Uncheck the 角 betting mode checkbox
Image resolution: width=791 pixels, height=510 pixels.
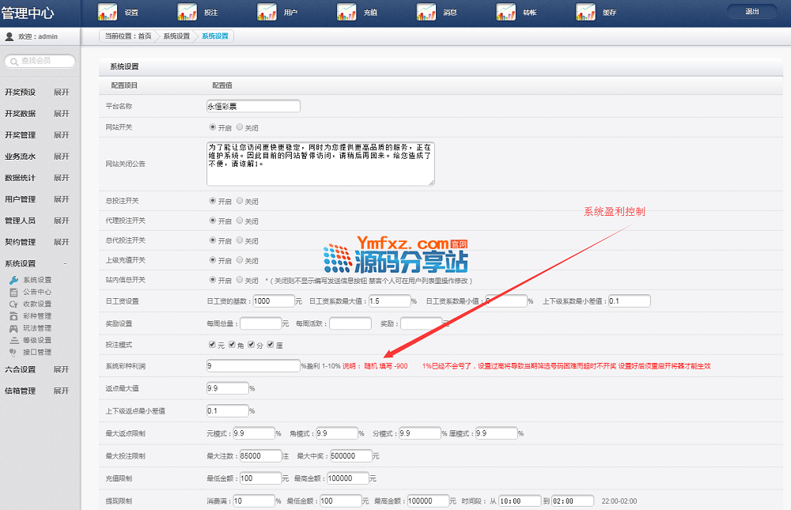coord(232,345)
